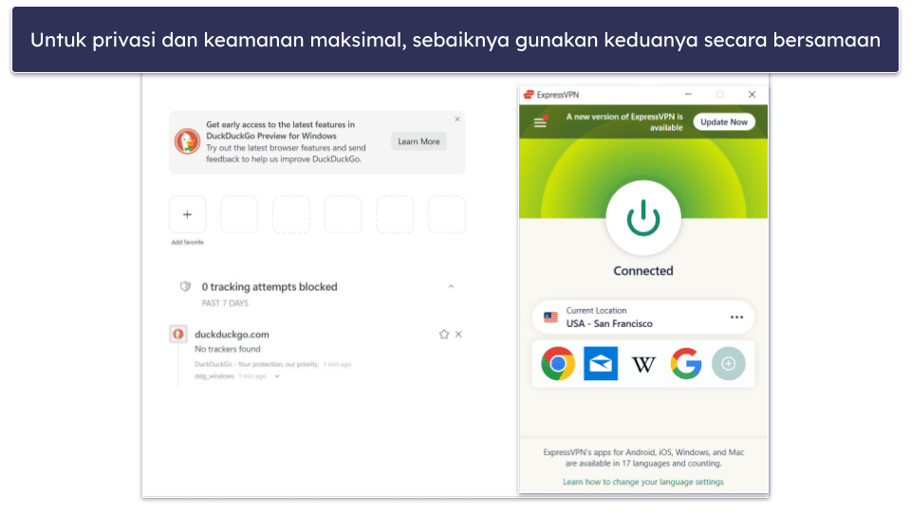Screen dimensions: 911x512
Task: Expand ddg_windows entry chevron
Action: 277,376
